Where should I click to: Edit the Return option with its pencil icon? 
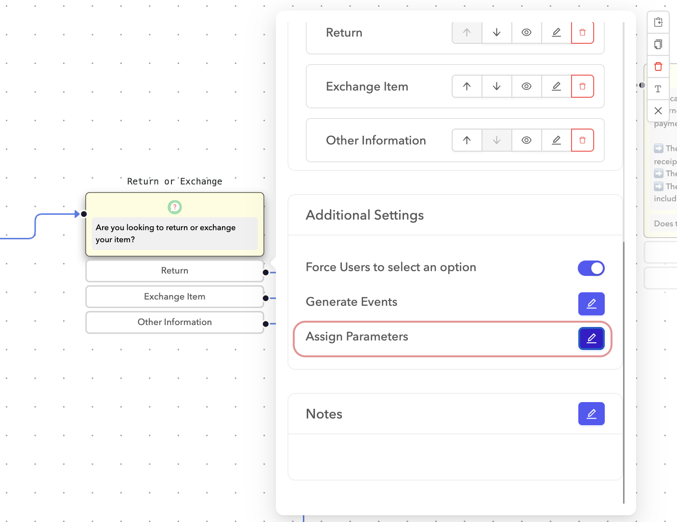click(x=556, y=32)
